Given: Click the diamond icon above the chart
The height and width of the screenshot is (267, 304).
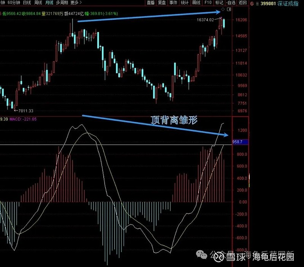Looking at the screenshot, I should (223, 9).
